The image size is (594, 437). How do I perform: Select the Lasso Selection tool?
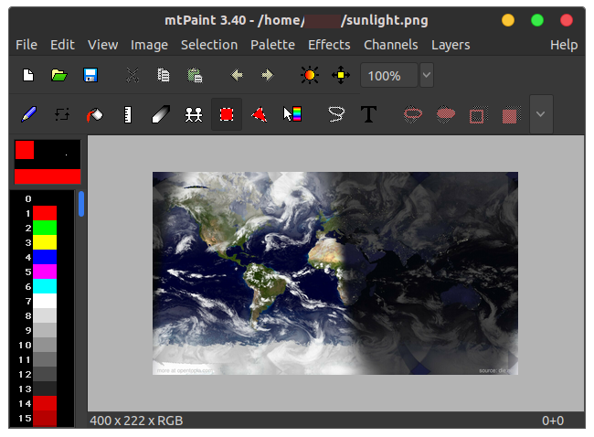(336, 114)
